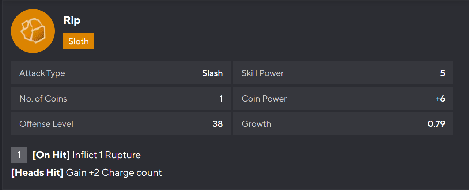
Task: Click the Offense Level value 38
Action: [x=218, y=124]
